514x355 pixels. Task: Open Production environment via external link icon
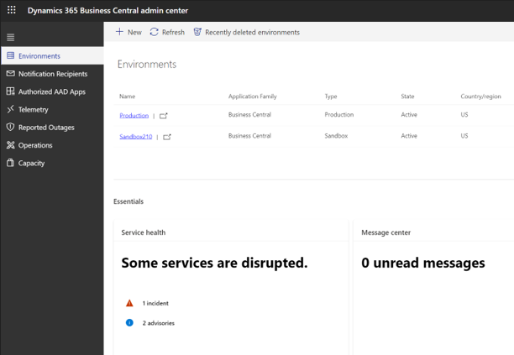pyautogui.click(x=163, y=116)
